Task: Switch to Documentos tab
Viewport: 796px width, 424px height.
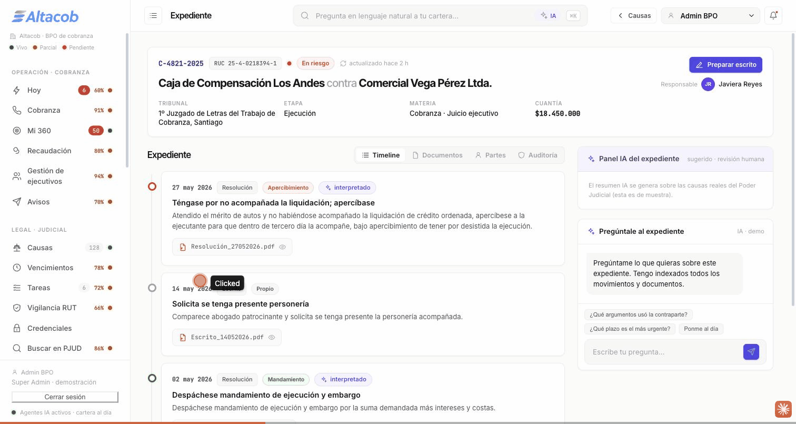Action: pos(437,155)
